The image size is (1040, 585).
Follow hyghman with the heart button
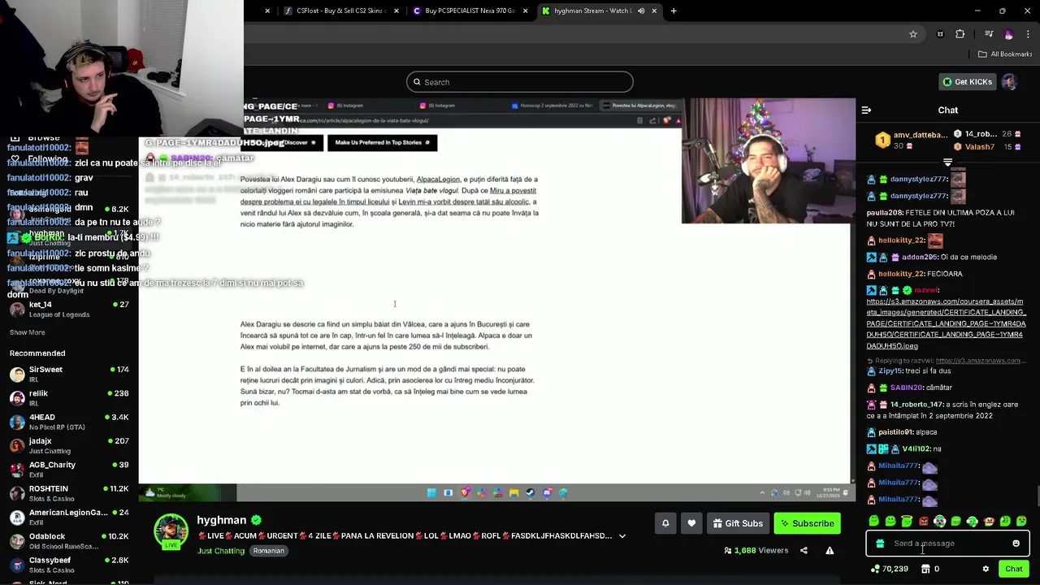click(x=691, y=523)
